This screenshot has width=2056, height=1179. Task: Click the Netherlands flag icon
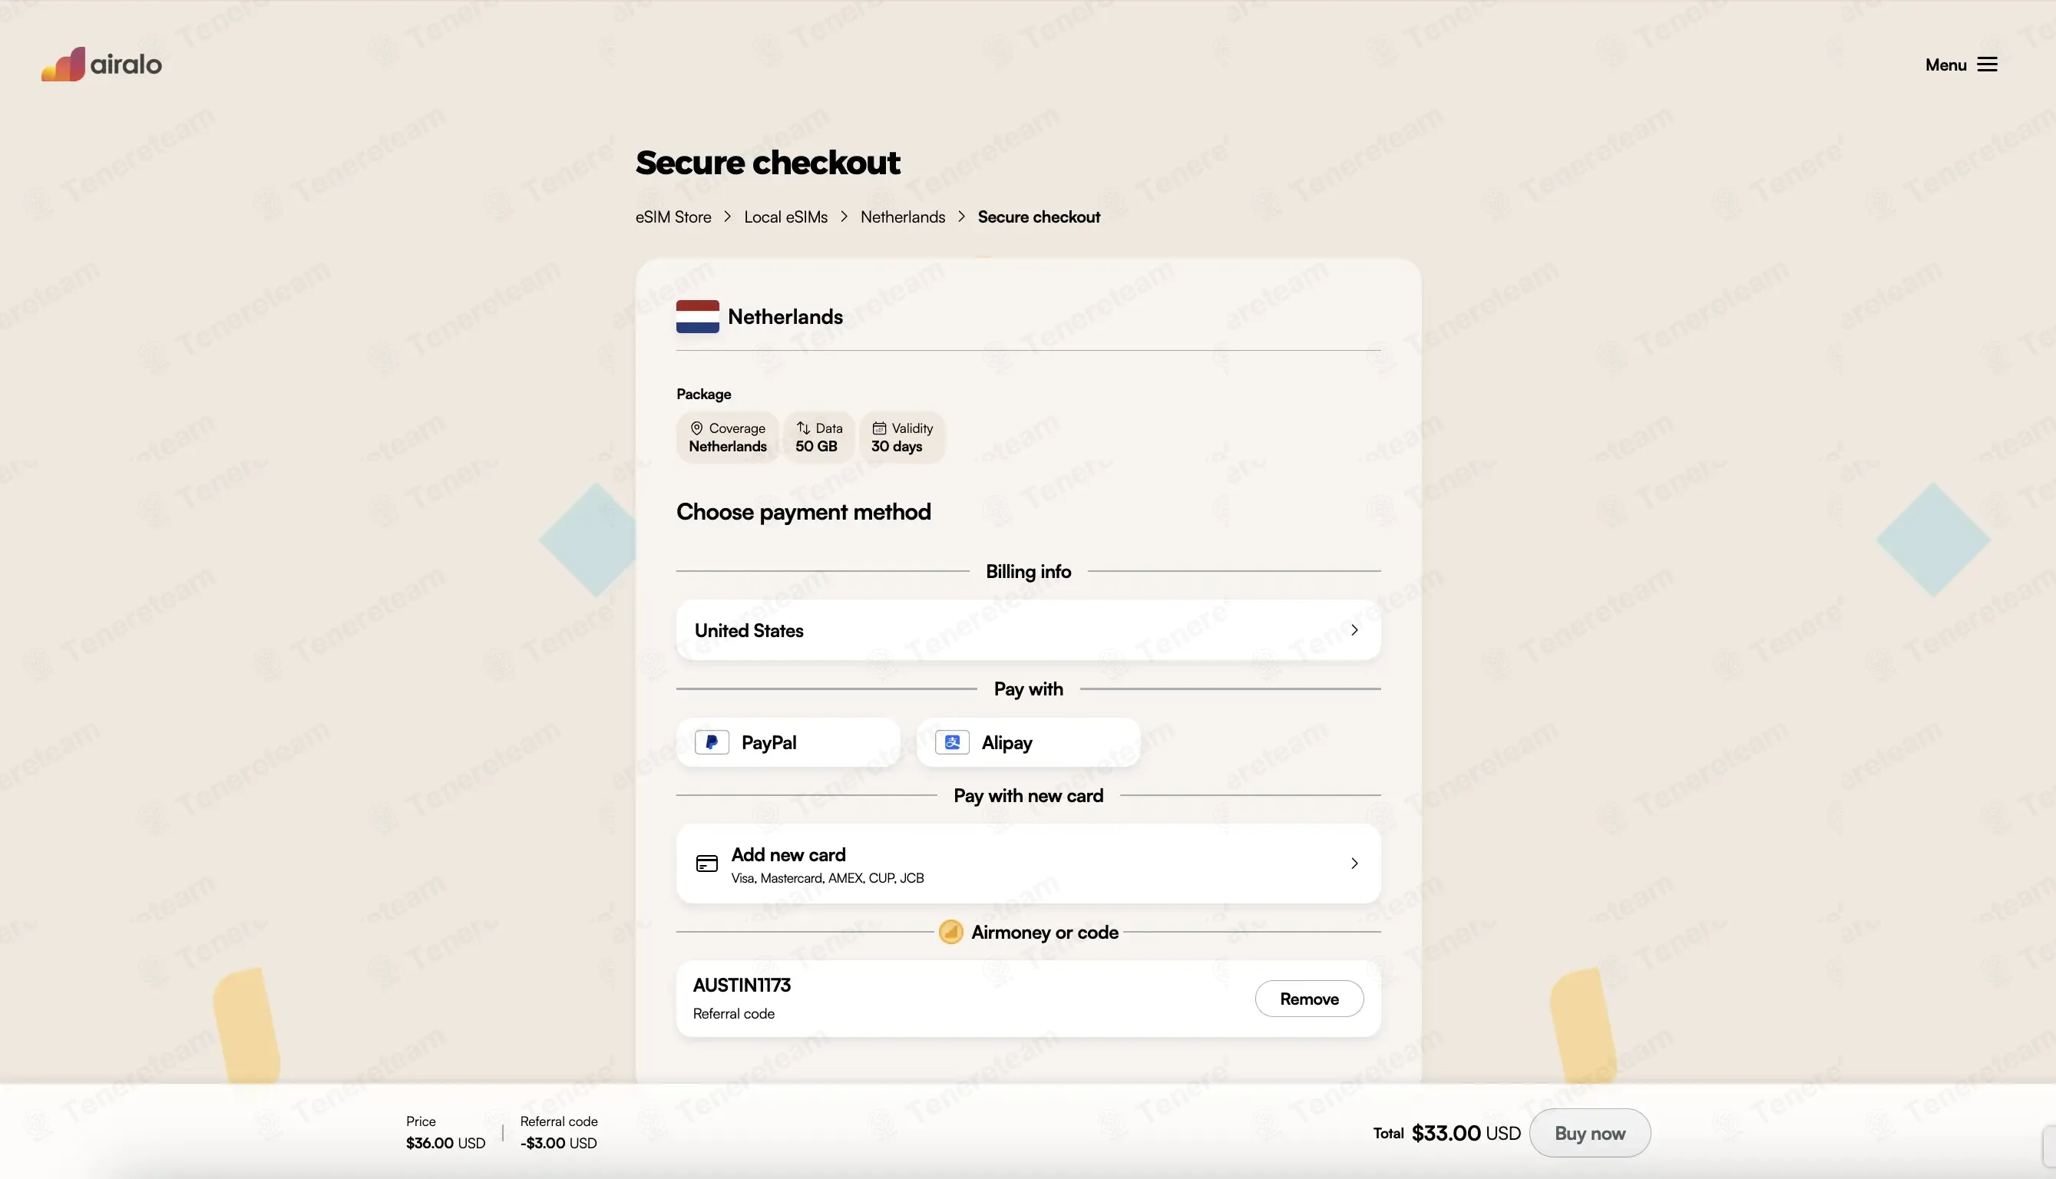point(697,316)
